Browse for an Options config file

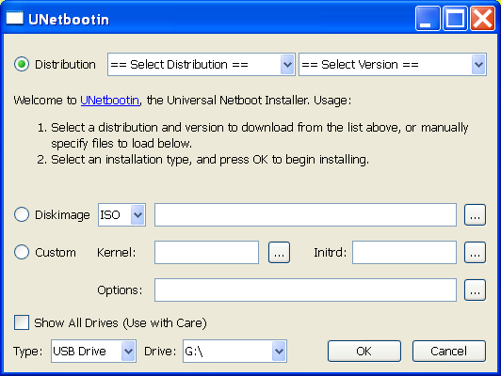point(476,290)
